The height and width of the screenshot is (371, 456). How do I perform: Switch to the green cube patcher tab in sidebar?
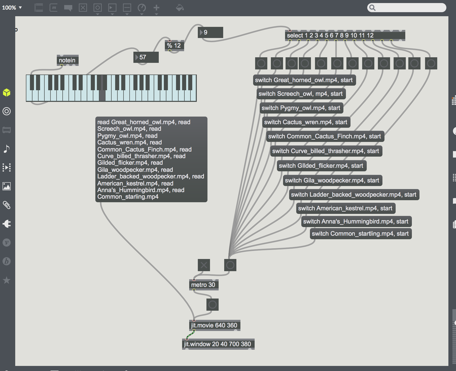[7, 93]
